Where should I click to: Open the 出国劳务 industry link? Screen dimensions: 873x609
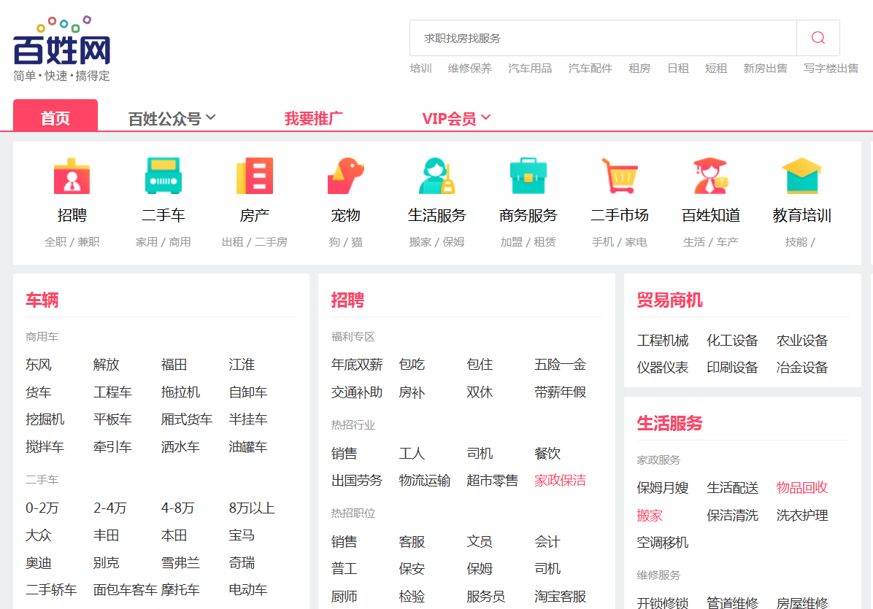[x=357, y=481]
